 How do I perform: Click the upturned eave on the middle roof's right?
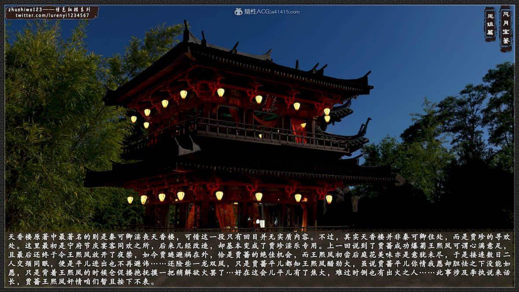pos(364,127)
